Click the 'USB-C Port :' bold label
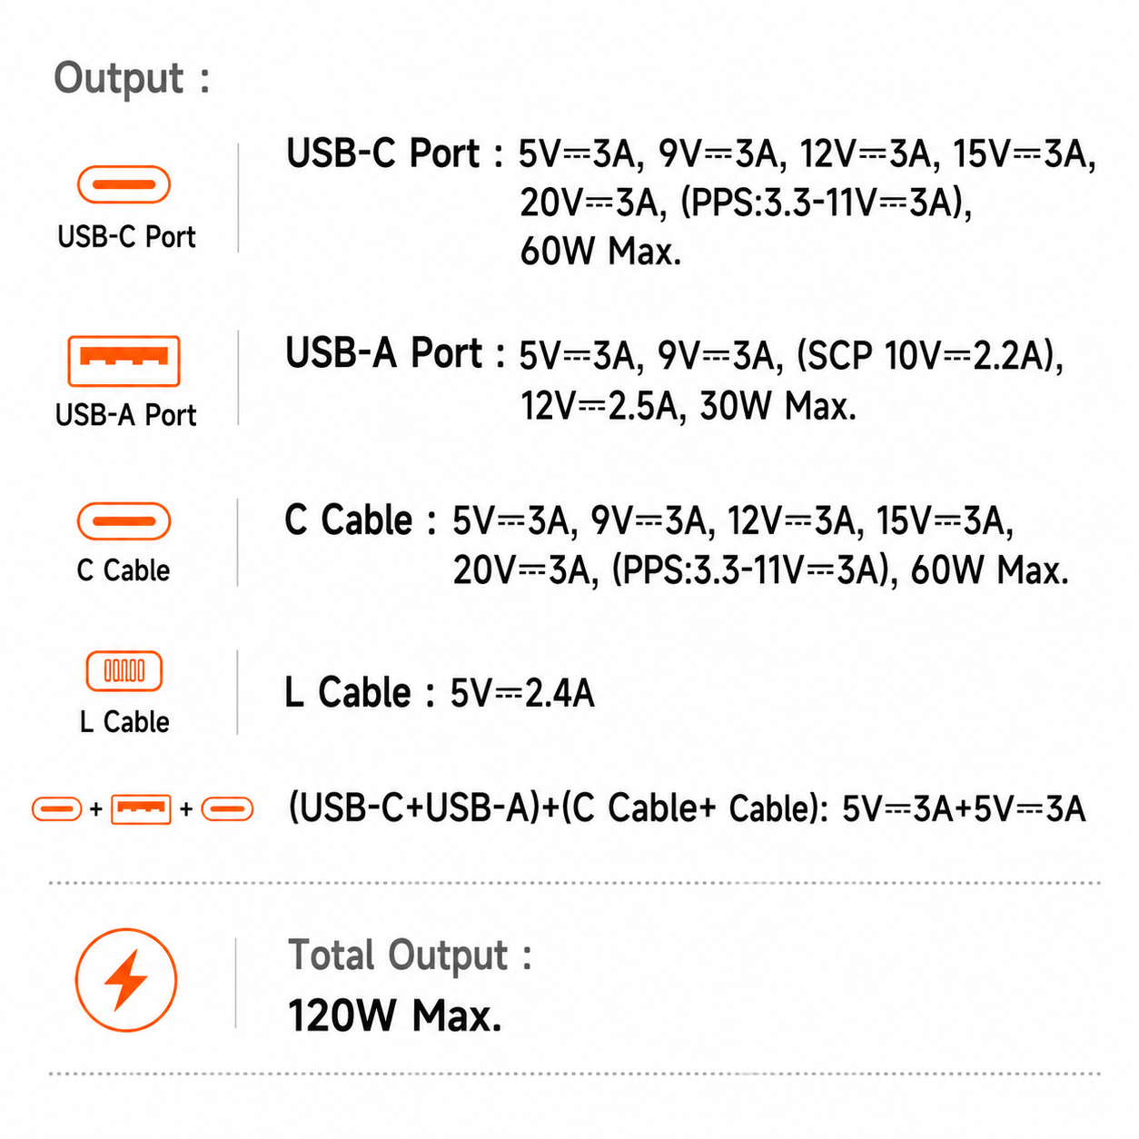Viewport: 1139px width, 1139px height. [394, 154]
